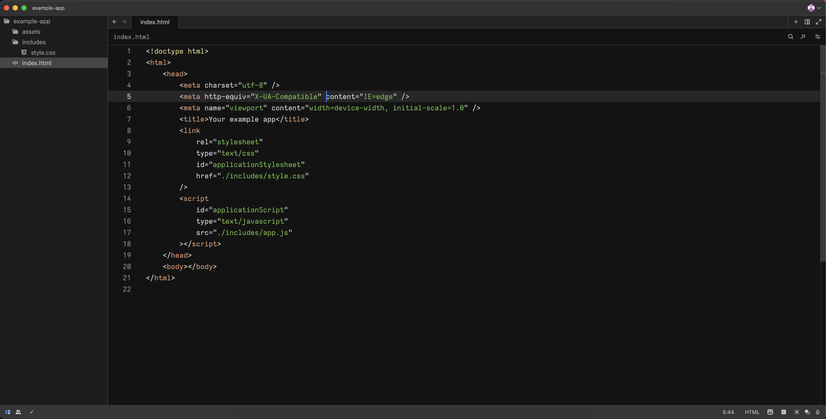The width and height of the screenshot is (826, 419).
Task: Click the 'applicationStylesheet' id value
Action: click(257, 164)
